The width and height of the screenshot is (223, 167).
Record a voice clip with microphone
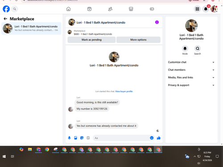[69, 138]
